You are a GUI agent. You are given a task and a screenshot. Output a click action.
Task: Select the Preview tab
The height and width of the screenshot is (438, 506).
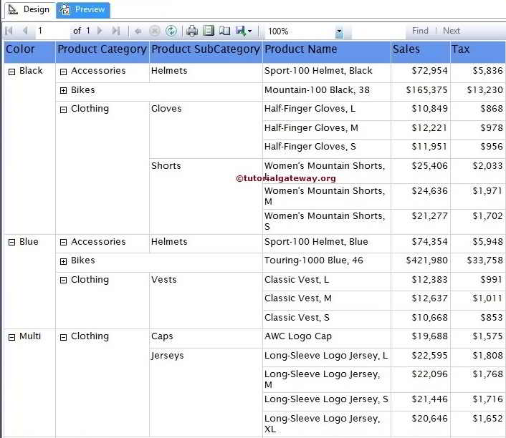[83, 10]
